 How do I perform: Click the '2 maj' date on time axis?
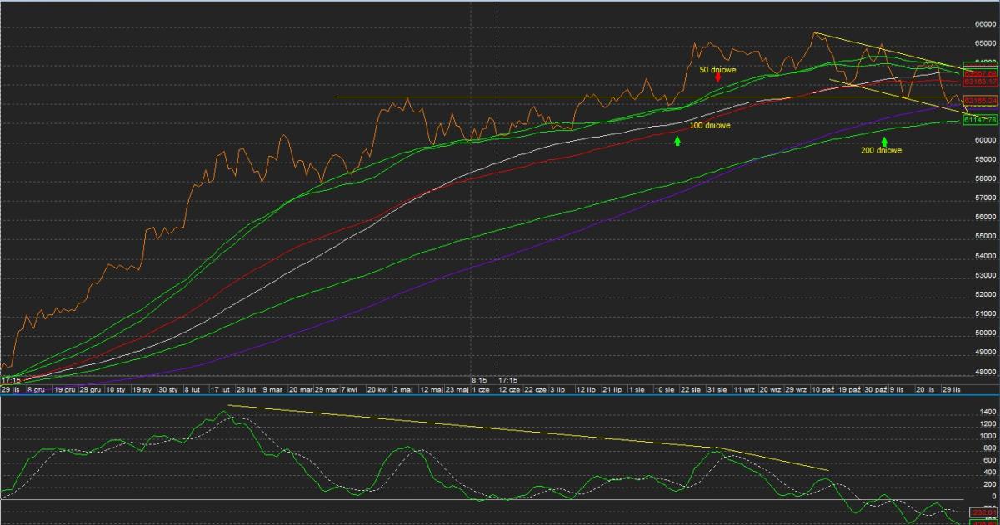click(403, 389)
